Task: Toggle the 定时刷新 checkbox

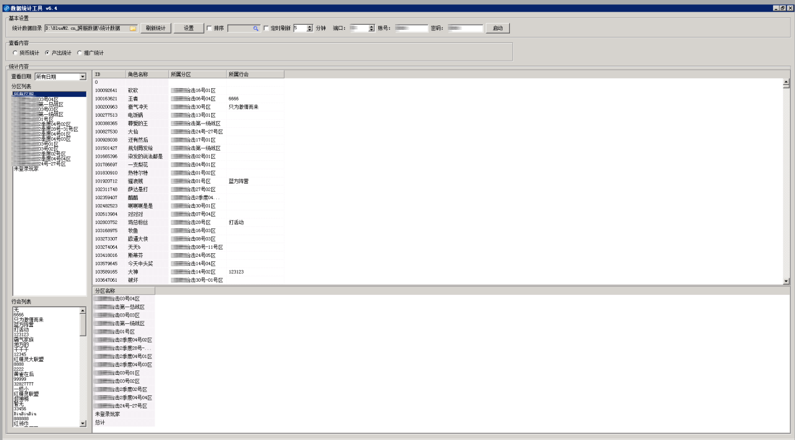Action: pos(266,29)
